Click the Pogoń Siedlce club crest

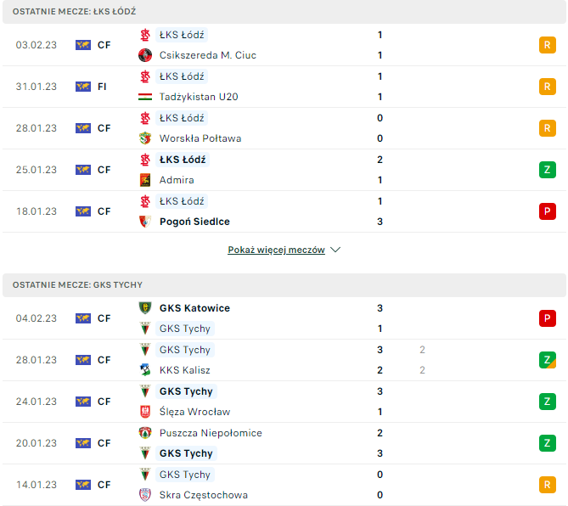[144, 222]
